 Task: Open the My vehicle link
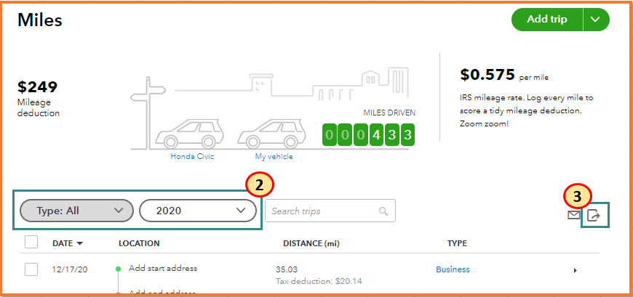274,156
